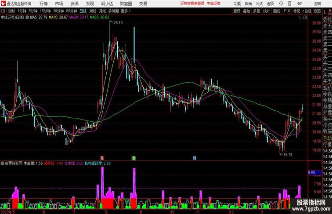
Task: Click the 财 marker below the chart
Action: pyautogui.click(x=195, y=158)
